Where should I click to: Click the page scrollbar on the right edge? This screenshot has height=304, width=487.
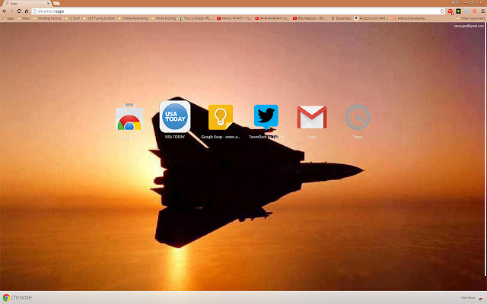pos(485,149)
